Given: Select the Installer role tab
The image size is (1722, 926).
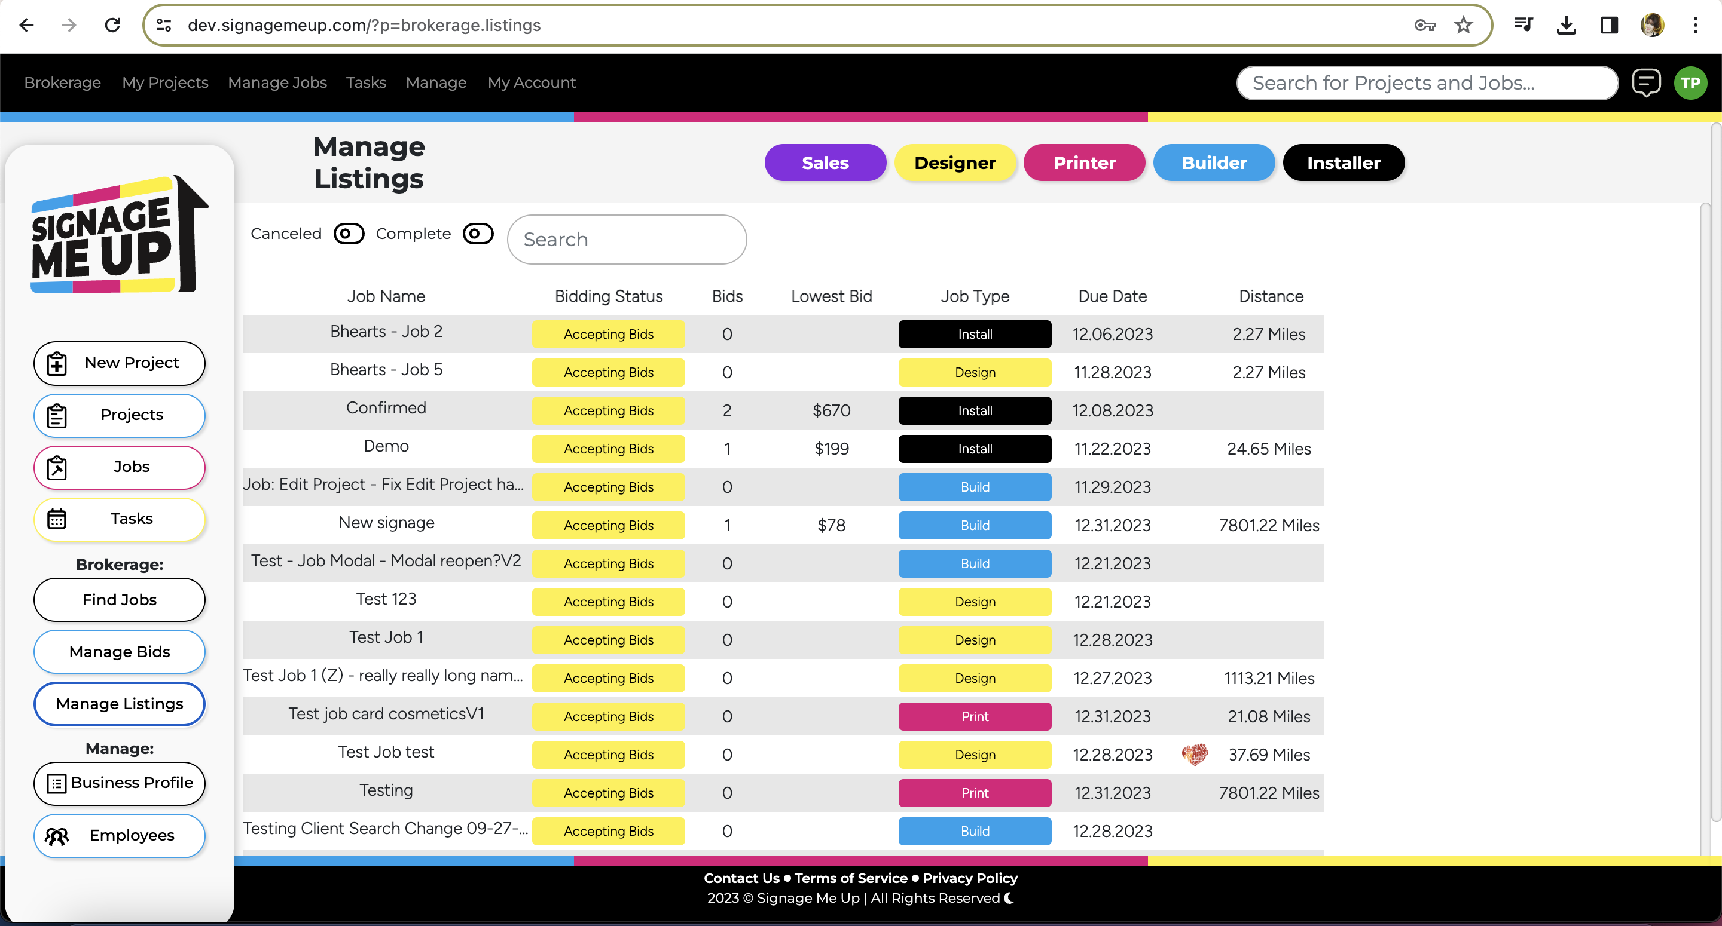Looking at the screenshot, I should coord(1343,163).
